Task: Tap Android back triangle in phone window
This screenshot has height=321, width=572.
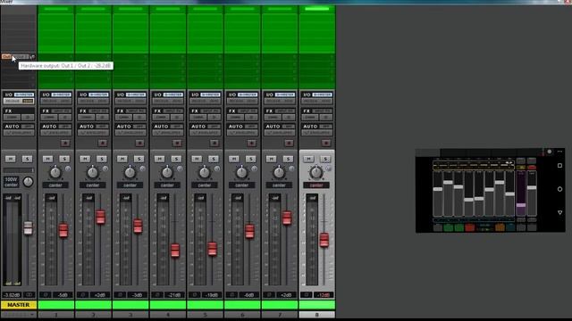Action: [560, 212]
